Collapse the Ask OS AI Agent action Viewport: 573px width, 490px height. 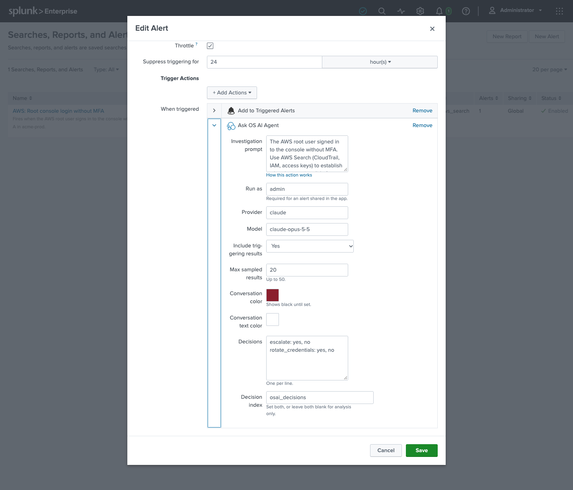coord(214,125)
